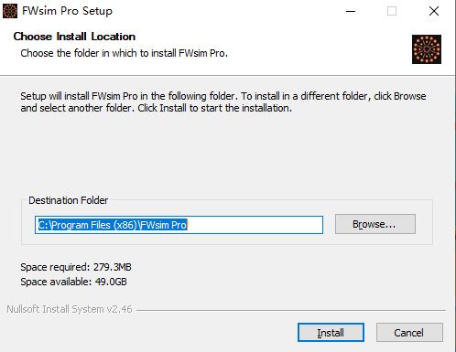The height and width of the screenshot is (352, 456).
Task: Click the fireworks logo in the header
Action: pyautogui.click(x=427, y=49)
